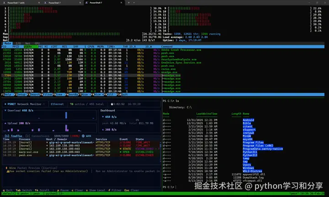329x197 pixels.
Task: Click the Command column header
Action: tap(167, 47)
